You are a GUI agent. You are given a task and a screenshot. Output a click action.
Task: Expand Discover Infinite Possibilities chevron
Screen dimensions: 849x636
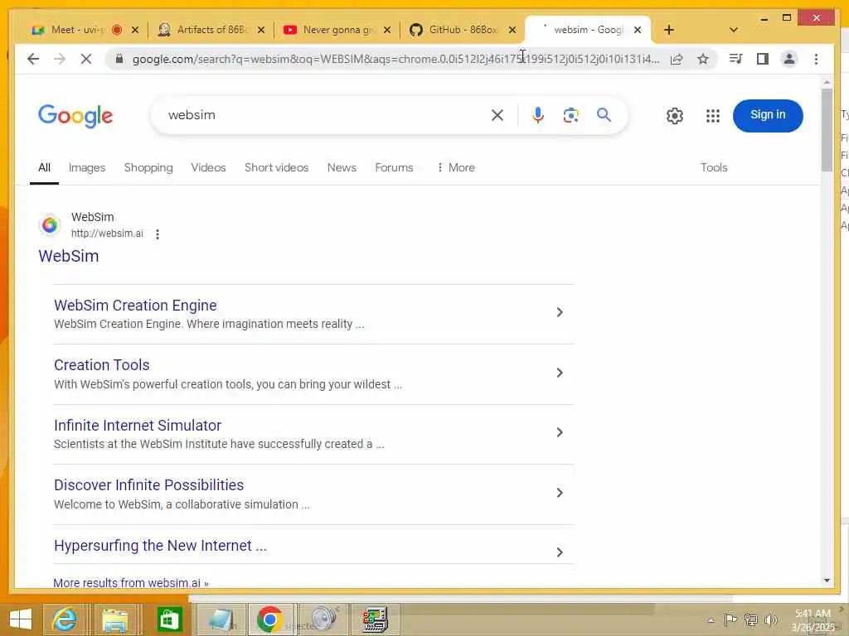560,493
